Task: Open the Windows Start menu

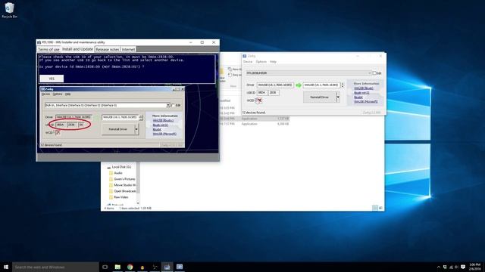Action: click(6, 267)
